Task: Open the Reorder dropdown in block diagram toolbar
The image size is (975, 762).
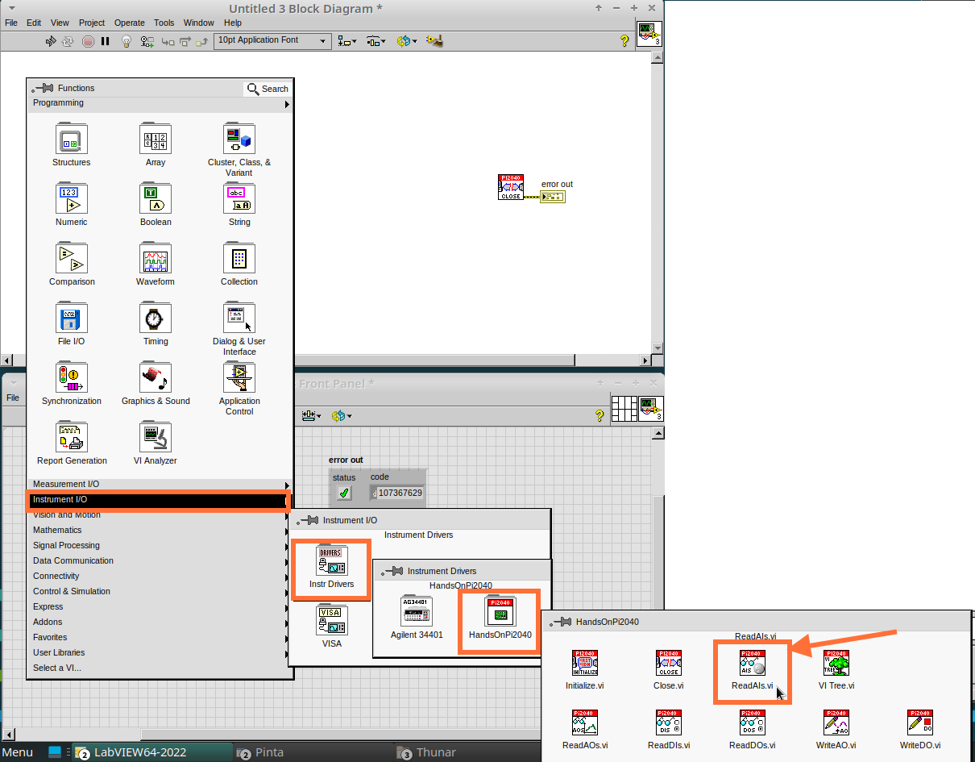Action: coord(406,41)
